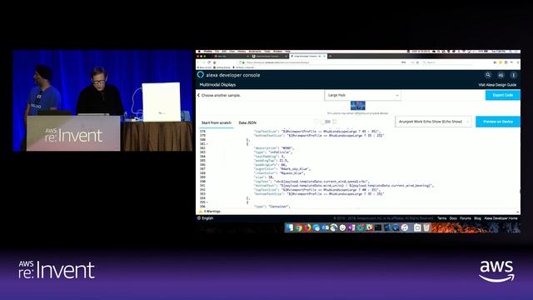Click the warning triangle icon at bottom
Image resolution: width=533 pixels, height=300 pixels.
[201, 211]
